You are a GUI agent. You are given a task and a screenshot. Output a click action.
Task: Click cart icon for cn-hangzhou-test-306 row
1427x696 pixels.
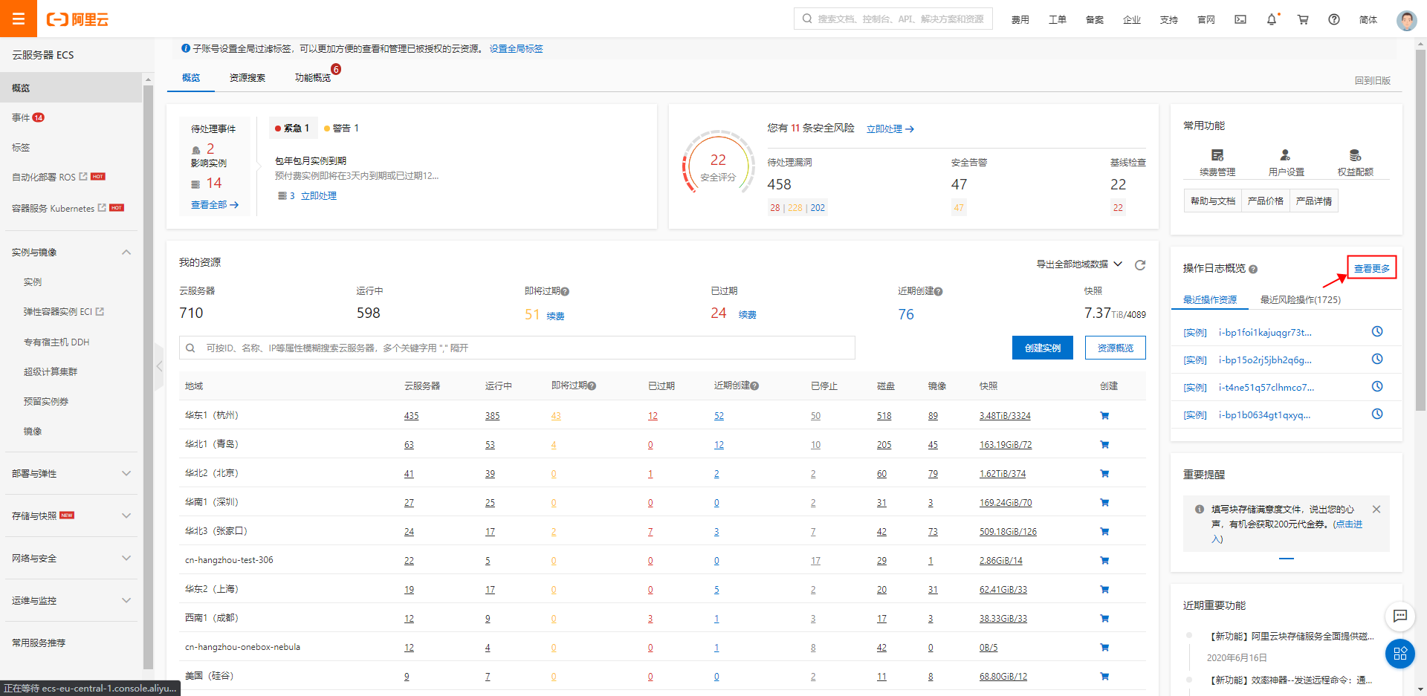coord(1104,561)
